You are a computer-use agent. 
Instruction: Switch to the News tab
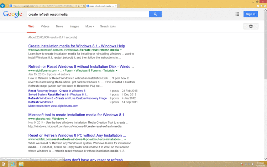tap(59, 26)
